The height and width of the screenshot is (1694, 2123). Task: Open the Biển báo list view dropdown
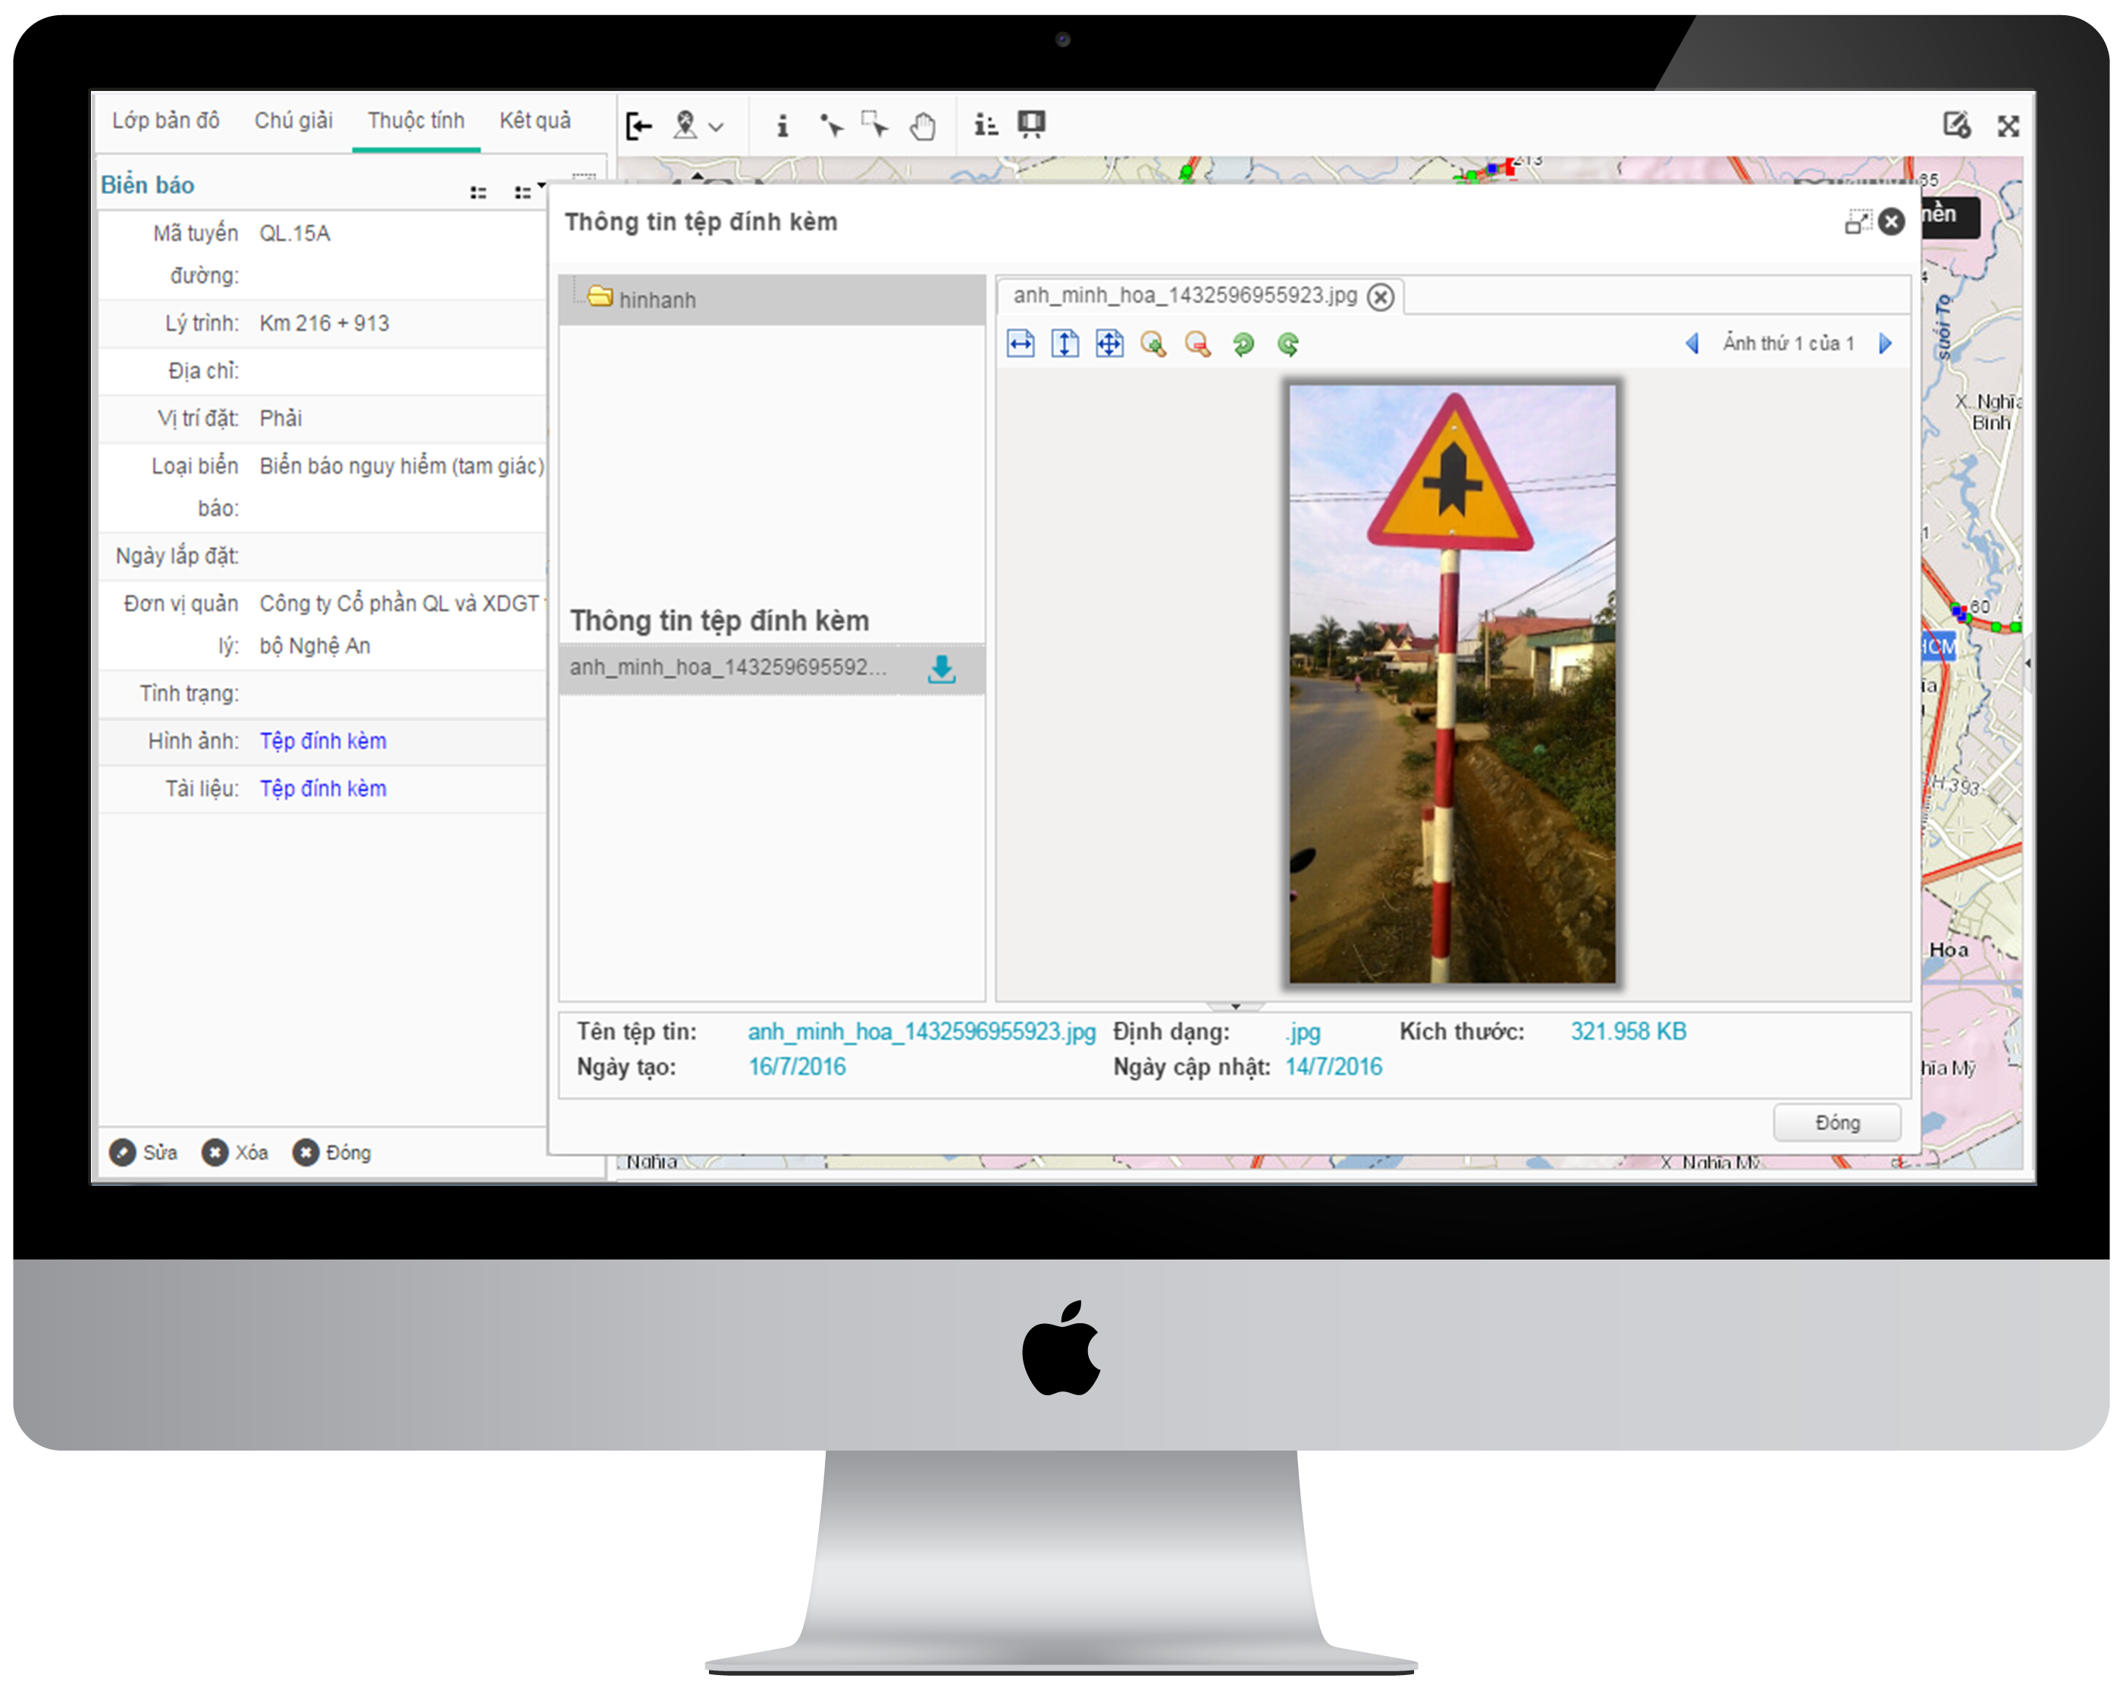pyautogui.click(x=528, y=190)
